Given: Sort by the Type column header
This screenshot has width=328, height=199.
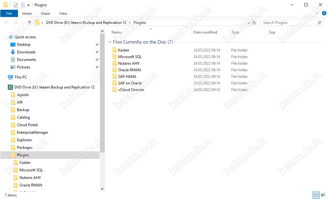Looking at the screenshot, I should (235, 32).
